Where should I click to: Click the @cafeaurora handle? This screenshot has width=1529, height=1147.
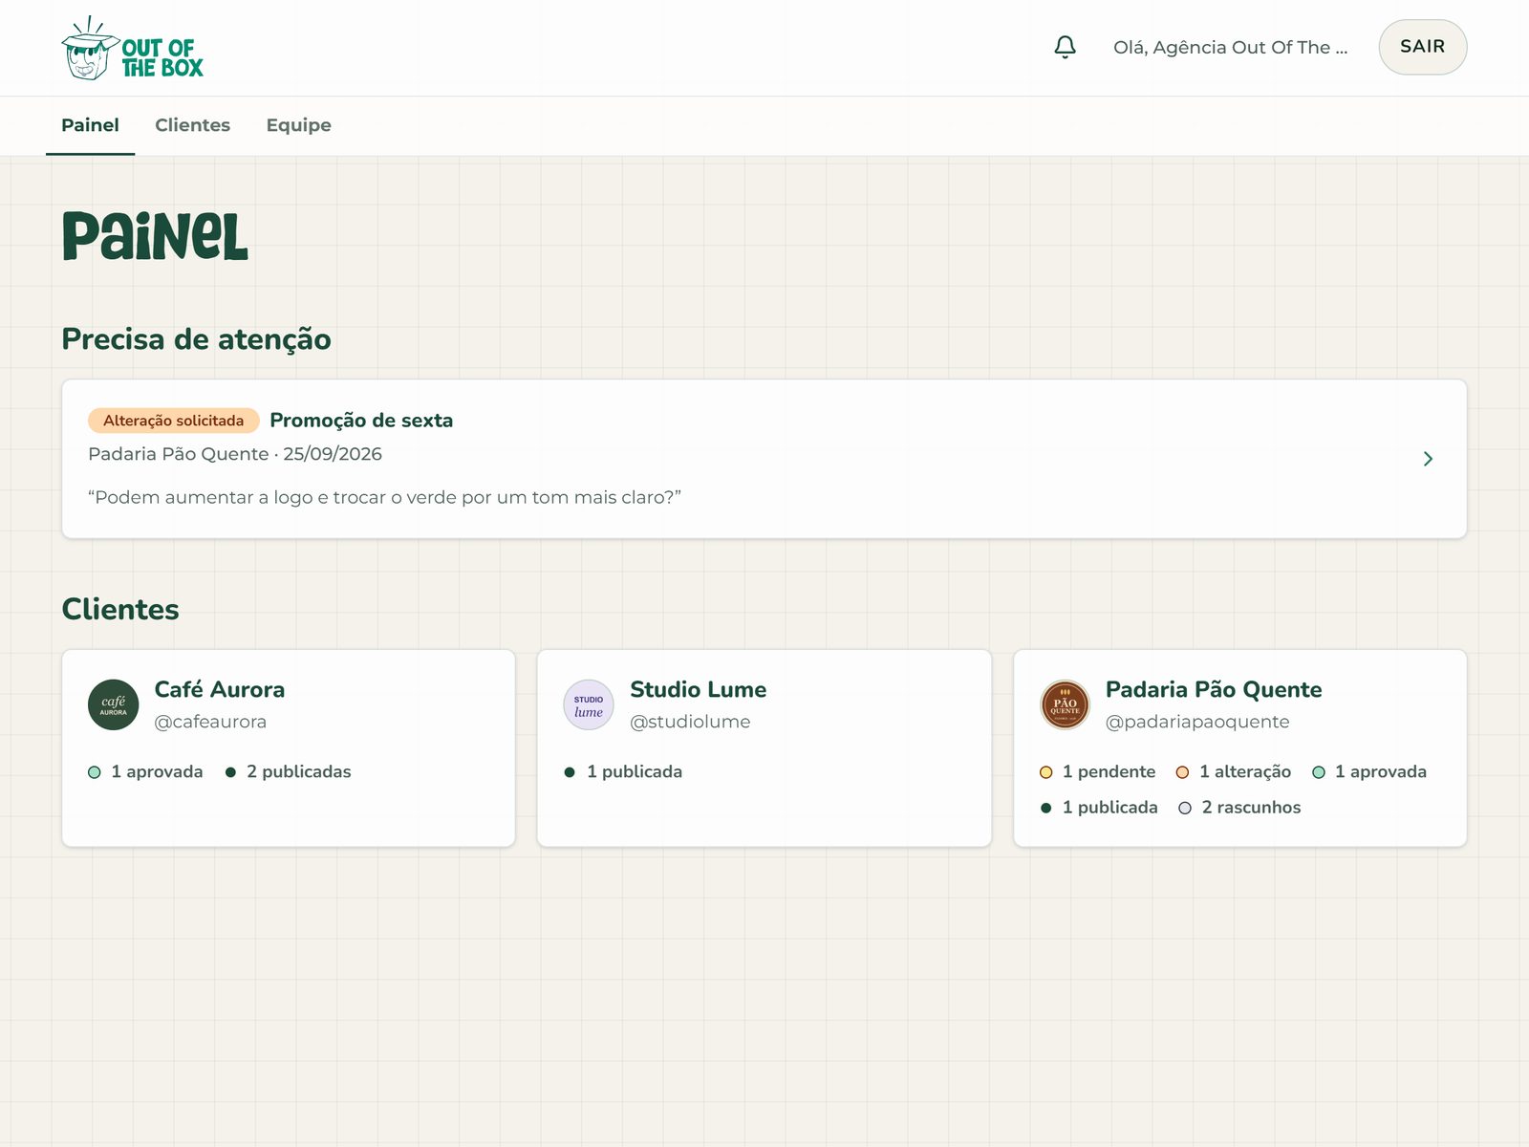[210, 722]
